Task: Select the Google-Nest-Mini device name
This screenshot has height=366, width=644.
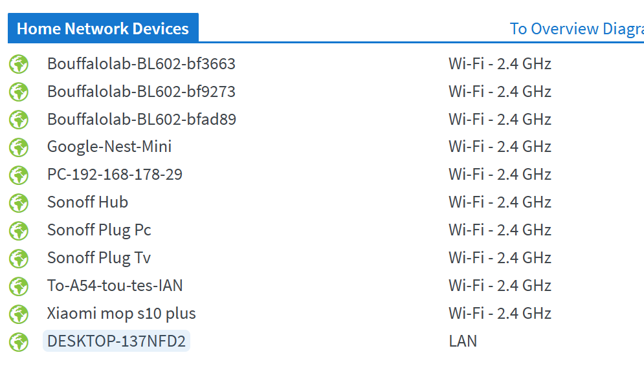Action: 109,147
